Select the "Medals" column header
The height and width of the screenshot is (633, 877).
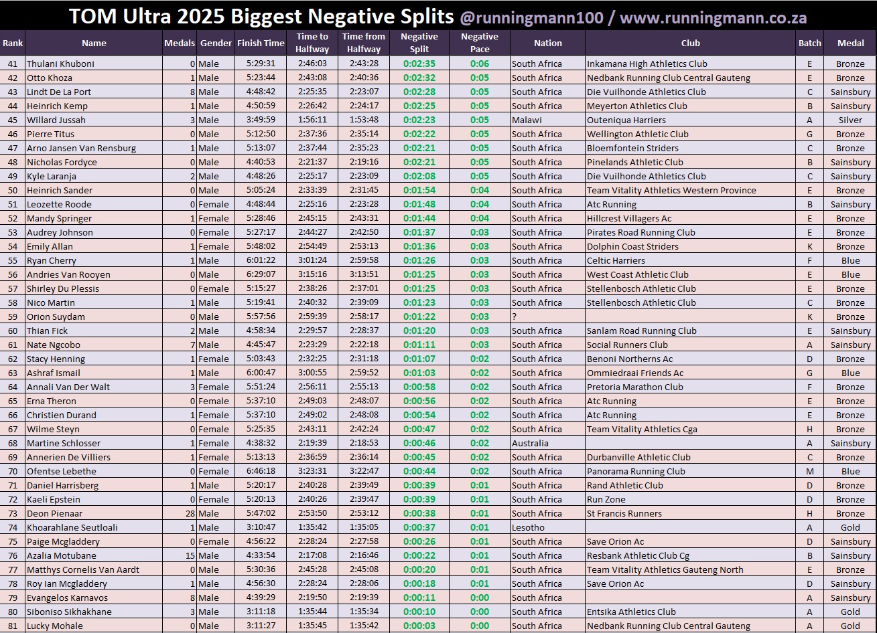tap(180, 43)
